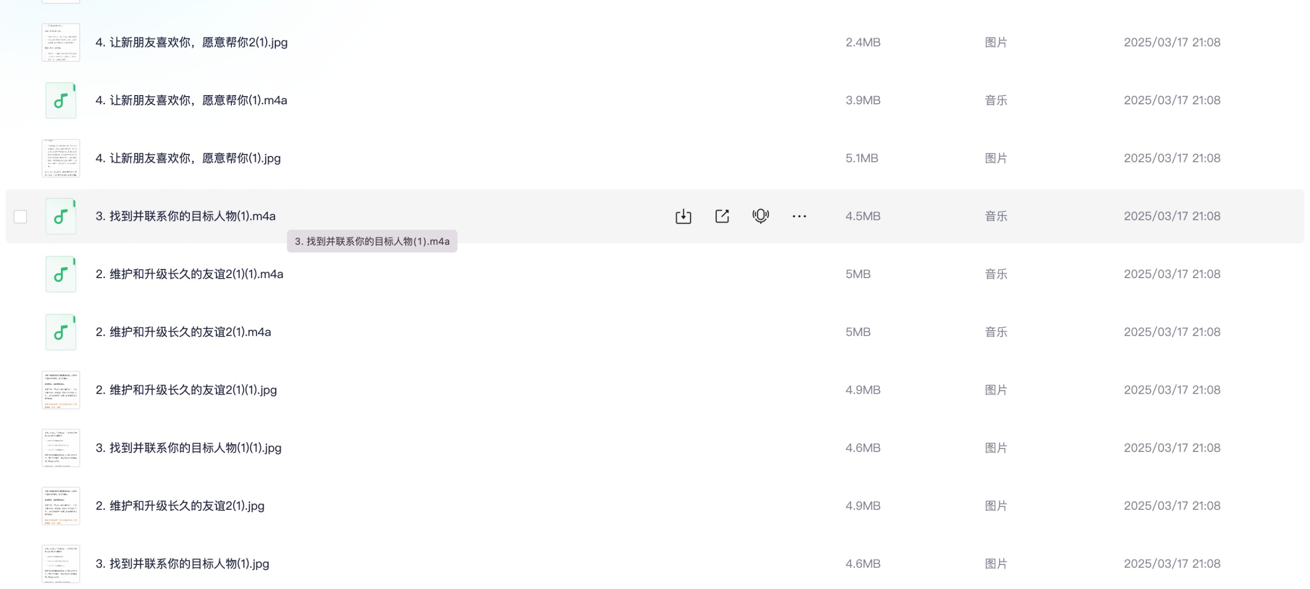Select file name 4. 让新朋友喜欢你，愿意帮你2(1).jpg
1310x589 pixels.
191,42
